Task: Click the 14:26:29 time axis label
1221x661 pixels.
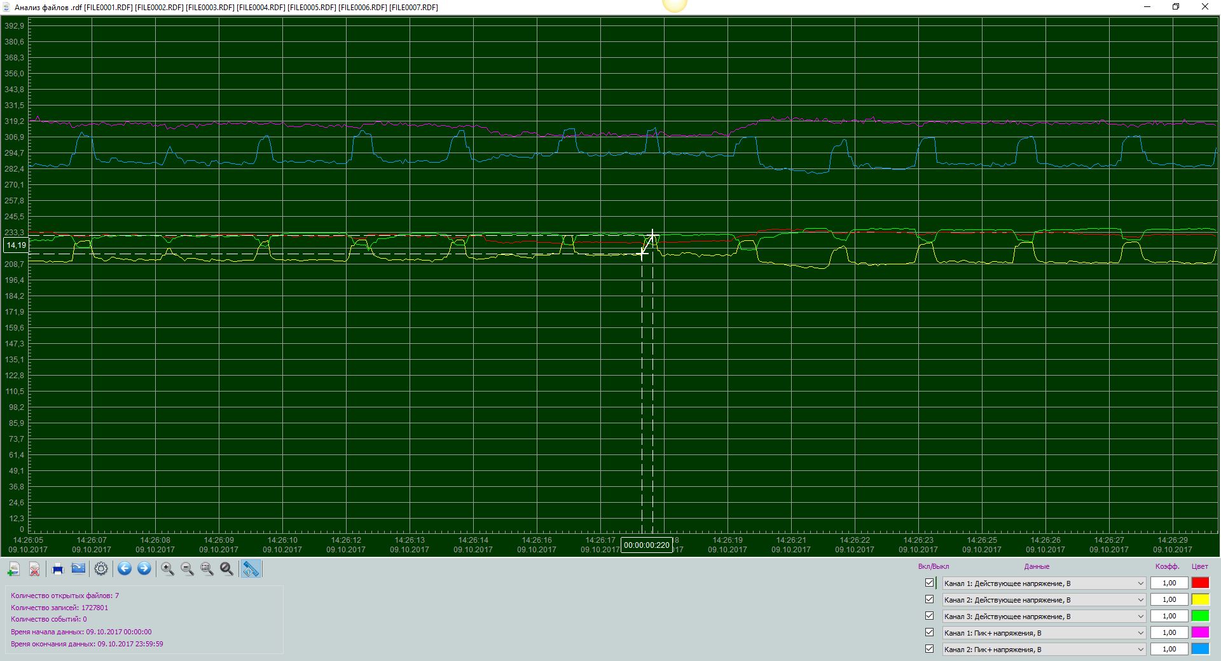Action: pyautogui.click(x=1173, y=540)
